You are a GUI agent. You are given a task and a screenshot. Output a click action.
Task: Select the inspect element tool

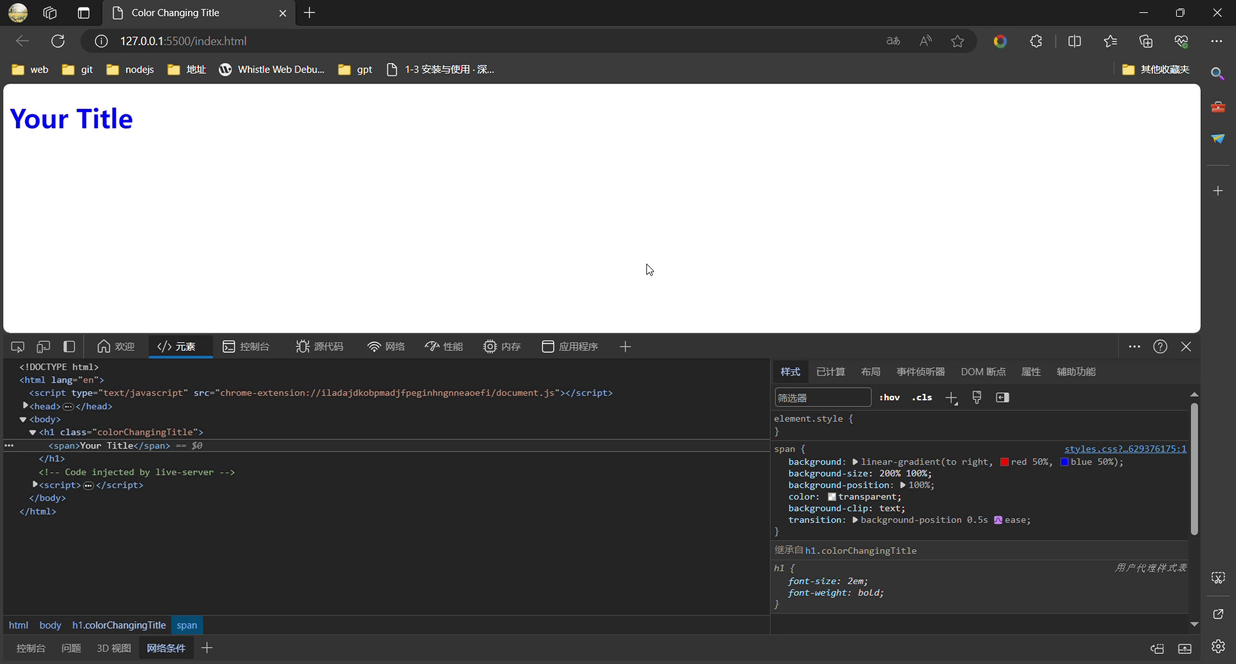[17, 347]
